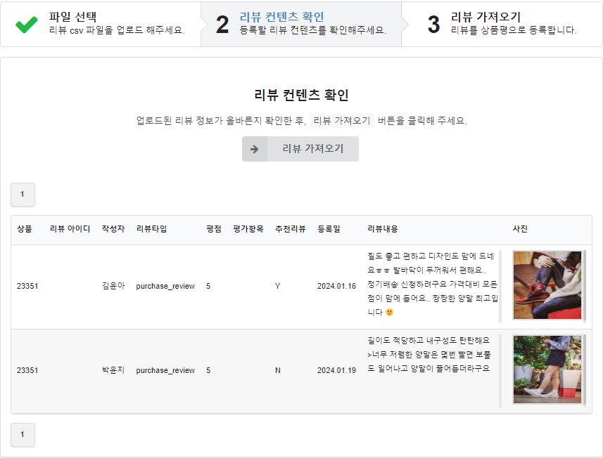Click the green checkmark icon for 파일 선택
This screenshot has width=603, height=458.
tap(27, 24)
